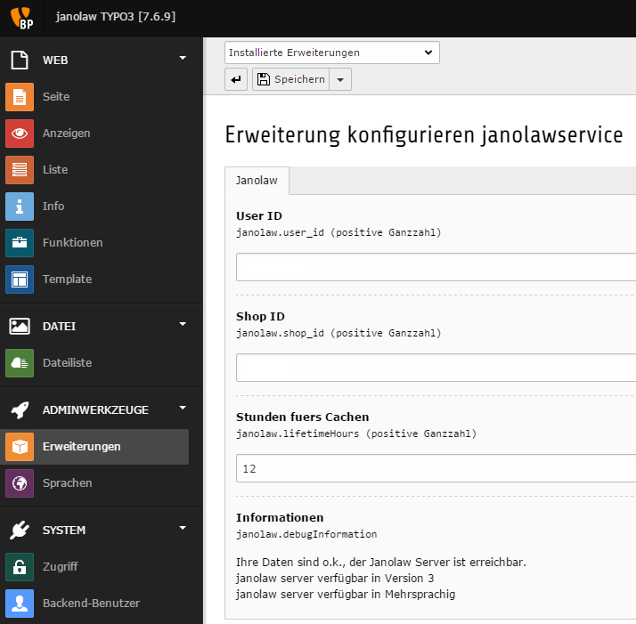Select the Janolaw tab
The height and width of the screenshot is (624, 636).
[257, 181]
